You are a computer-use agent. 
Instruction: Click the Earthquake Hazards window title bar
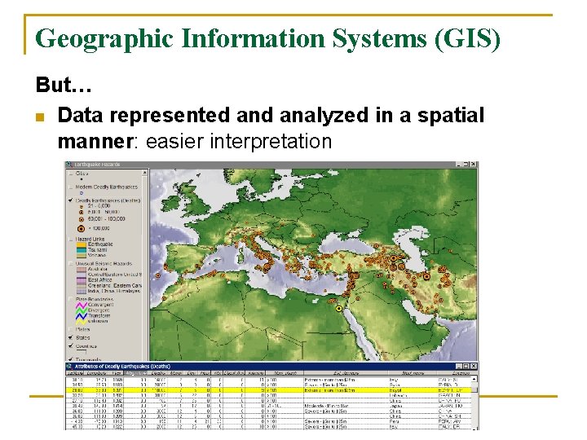[x=271, y=165]
